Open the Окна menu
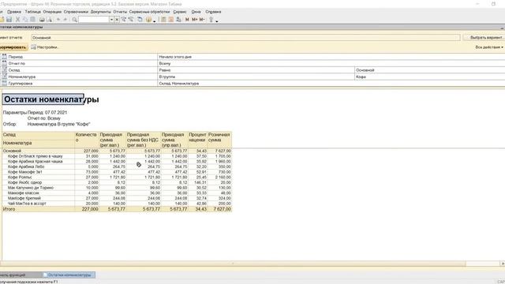Image resolution: width=505 pixels, height=284 pixels. [196, 12]
